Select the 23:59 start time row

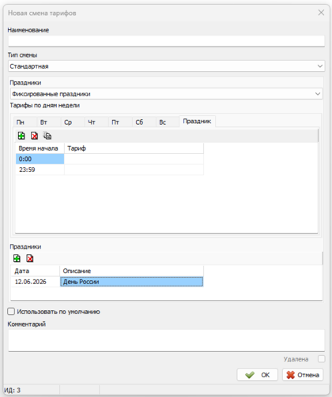point(40,170)
